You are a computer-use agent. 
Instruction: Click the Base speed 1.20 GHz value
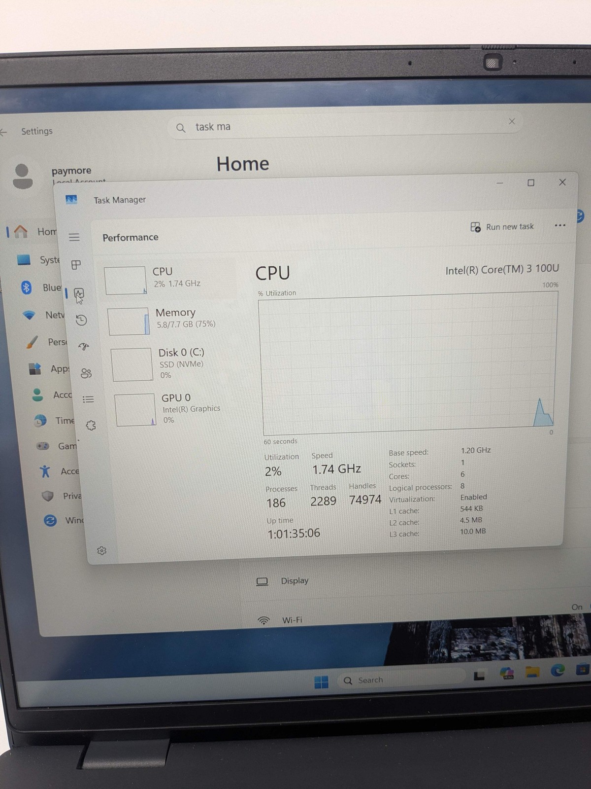476,450
